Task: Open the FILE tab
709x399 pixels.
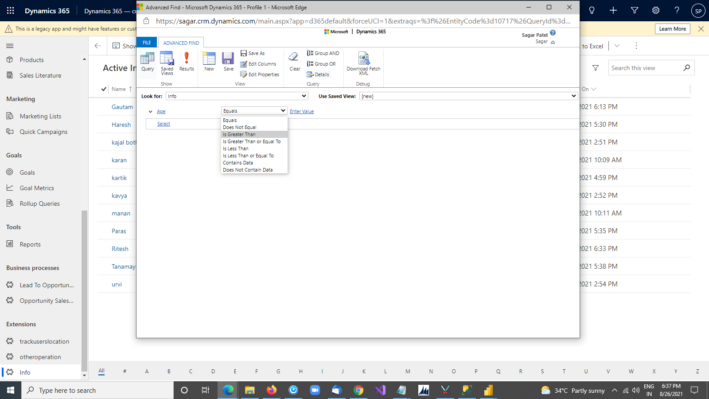Action: (x=147, y=43)
